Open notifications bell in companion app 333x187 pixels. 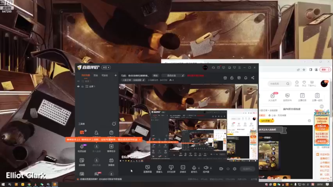point(246,78)
